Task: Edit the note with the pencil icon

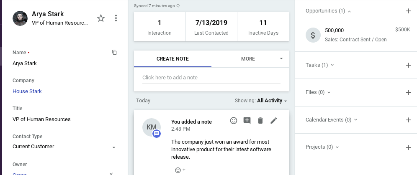Action: pos(274,121)
